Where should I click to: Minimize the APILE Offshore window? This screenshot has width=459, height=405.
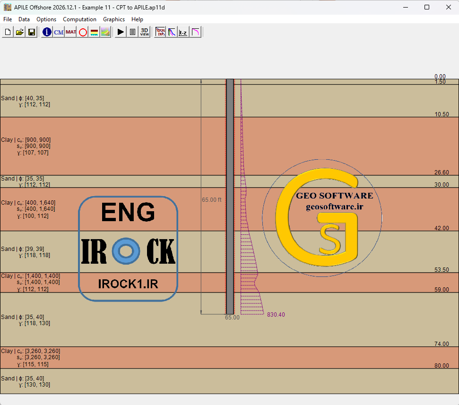click(x=406, y=7)
